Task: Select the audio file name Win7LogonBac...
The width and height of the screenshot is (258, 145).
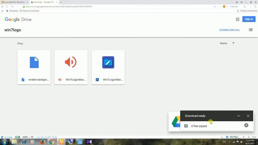Action: [75, 80]
